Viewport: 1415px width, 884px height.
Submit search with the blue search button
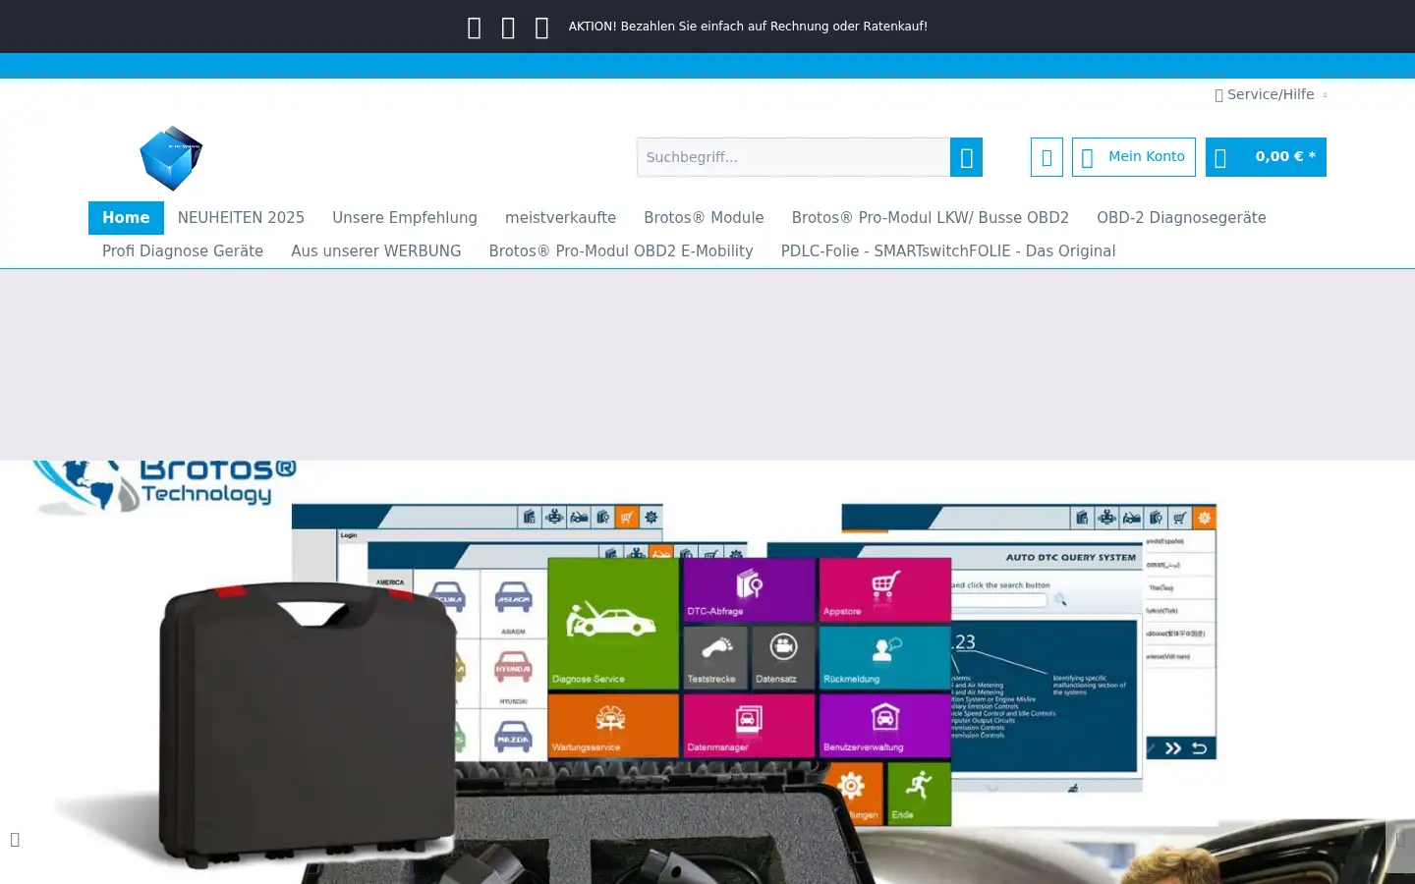coord(966,157)
